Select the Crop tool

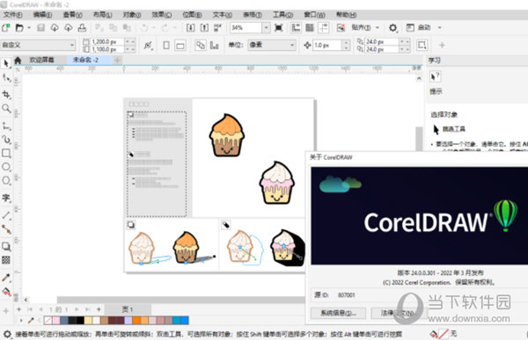pyautogui.click(x=6, y=94)
